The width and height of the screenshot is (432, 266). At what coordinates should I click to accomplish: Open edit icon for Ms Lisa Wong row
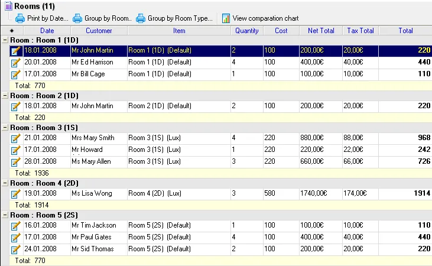tap(16, 194)
